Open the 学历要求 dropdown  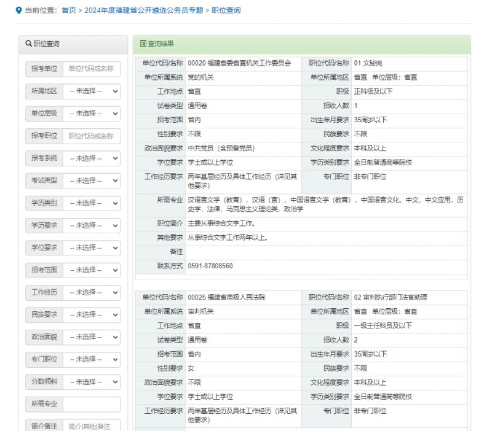pos(91,225)
